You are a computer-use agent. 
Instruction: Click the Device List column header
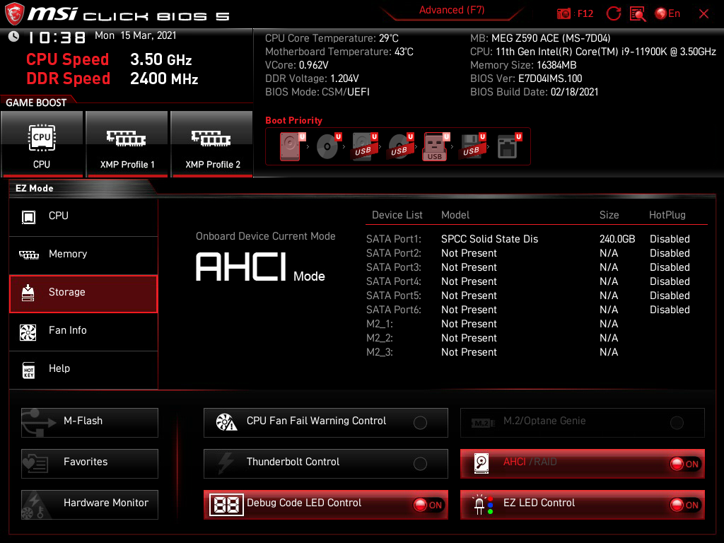pyautogui.click(x=397, y=215)
